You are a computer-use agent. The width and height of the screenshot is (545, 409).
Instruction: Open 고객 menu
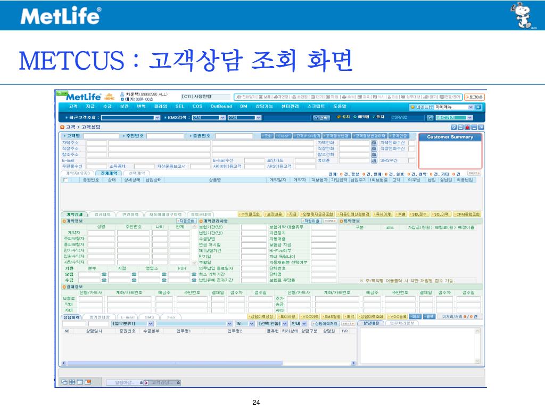click(73, 107)
